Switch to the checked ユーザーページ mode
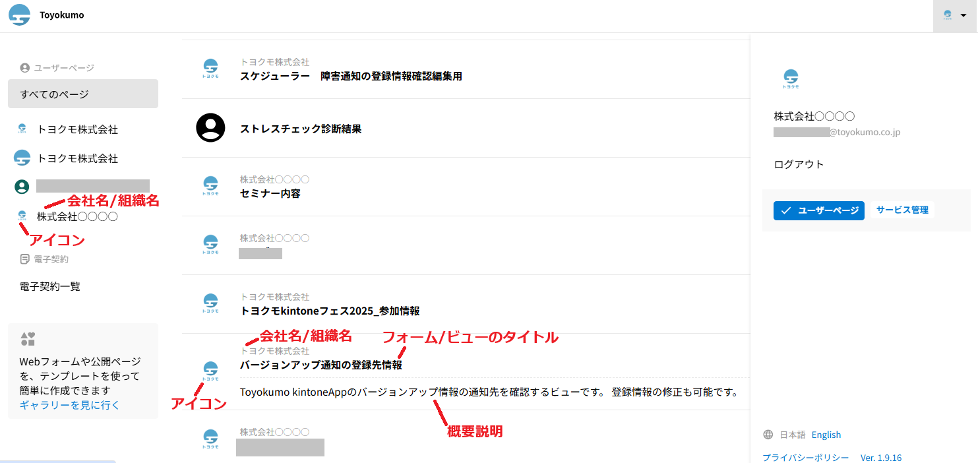 coord(818,210)
